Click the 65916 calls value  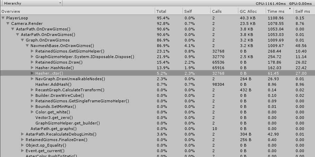(218, 68)
